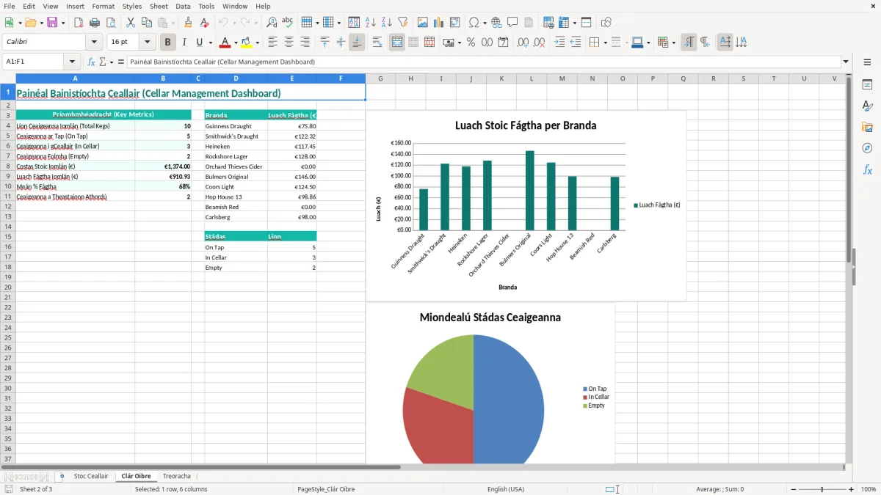The height and width of the screenshot is (495, 881).
Task: Toggle Align Right alignment
Action: (305, 43)
